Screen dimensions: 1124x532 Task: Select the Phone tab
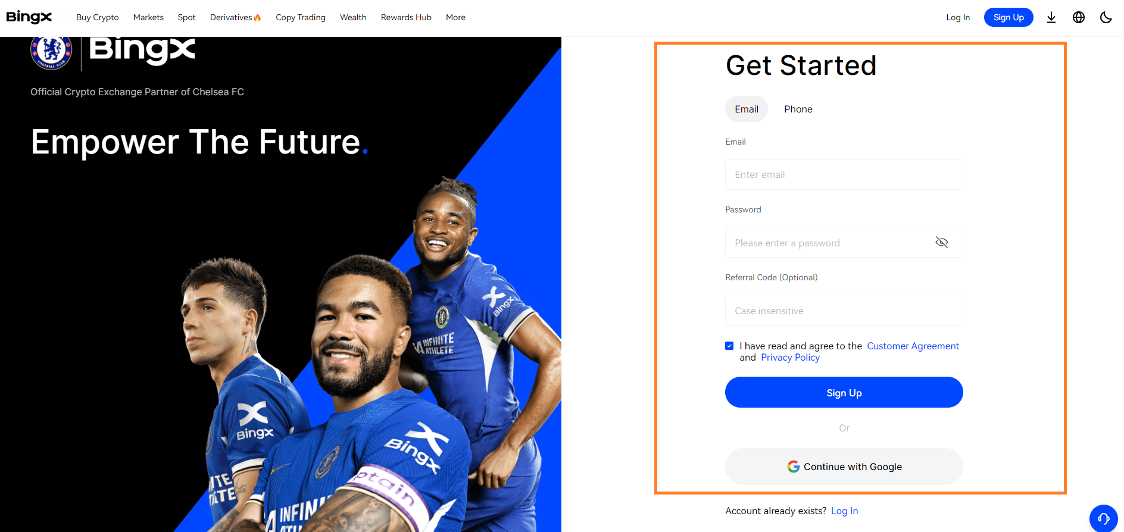(x=798, y=109)
